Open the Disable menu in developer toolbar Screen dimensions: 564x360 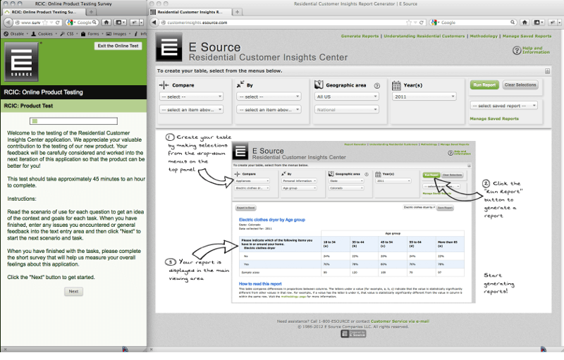coord(16,34)
